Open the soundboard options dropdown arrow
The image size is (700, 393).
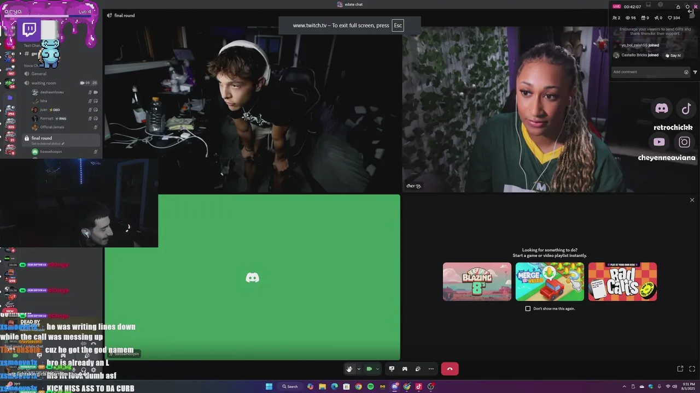359,369
